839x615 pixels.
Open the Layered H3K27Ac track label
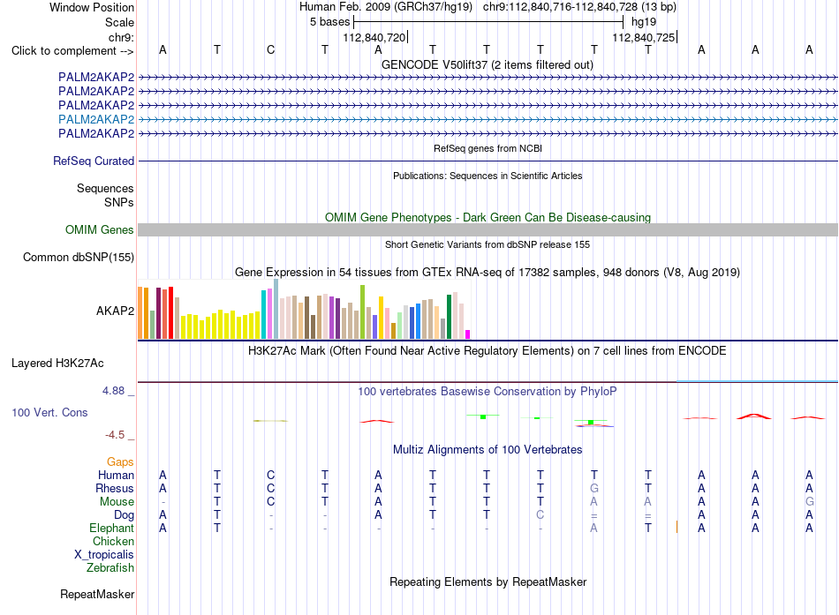(57, 364)
